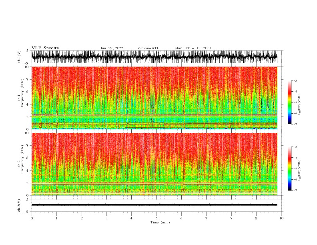This screenshot has height=245, width=317.
Task: Click the "ch.3(V)" axis label
Action: point(19,205)
